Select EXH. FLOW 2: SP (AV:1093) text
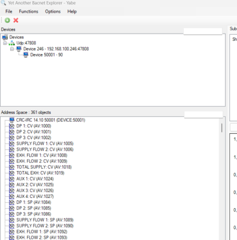This screenshot has width=237, height=240. pos(42,238)
